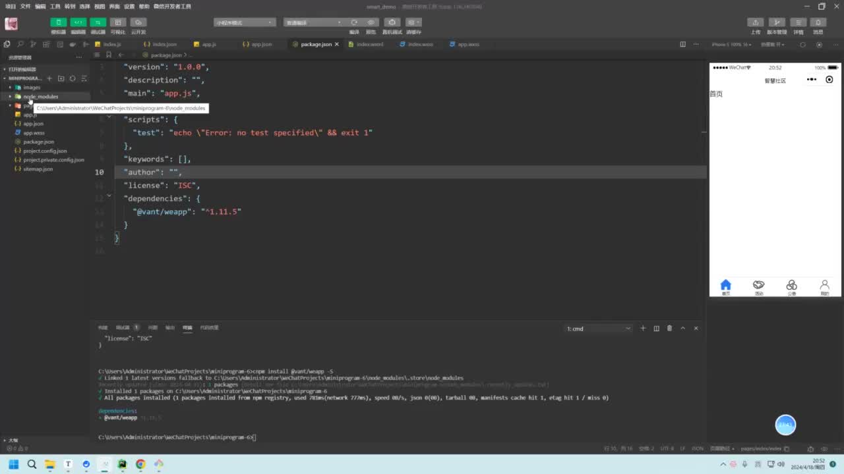Open the source control icon in activity bar

tap(33, 44)
